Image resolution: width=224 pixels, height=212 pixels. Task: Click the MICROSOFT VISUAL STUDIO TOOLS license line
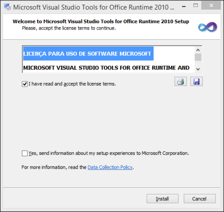coord(106,68)
